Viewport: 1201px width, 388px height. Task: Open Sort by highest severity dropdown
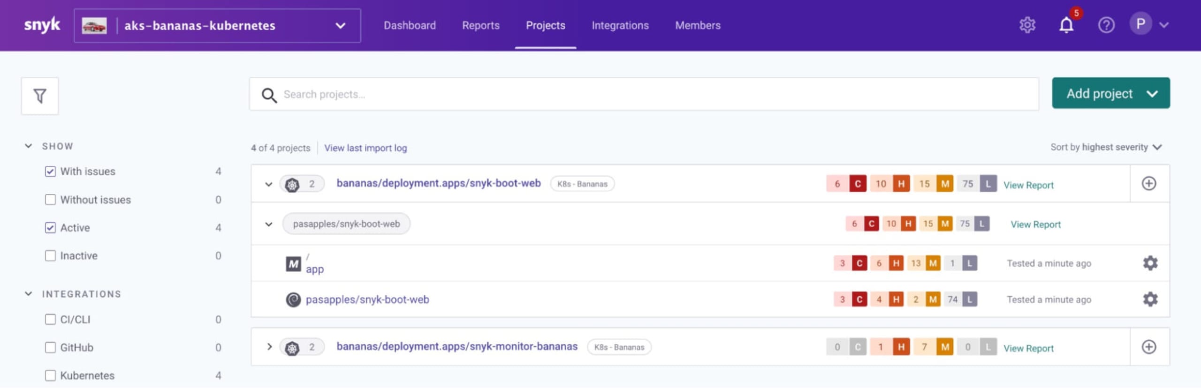[1106, 148]
